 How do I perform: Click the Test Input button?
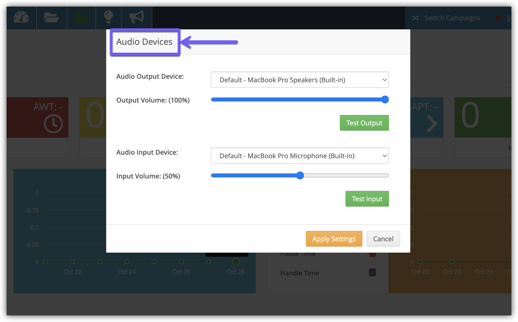[x=367, y=199]
